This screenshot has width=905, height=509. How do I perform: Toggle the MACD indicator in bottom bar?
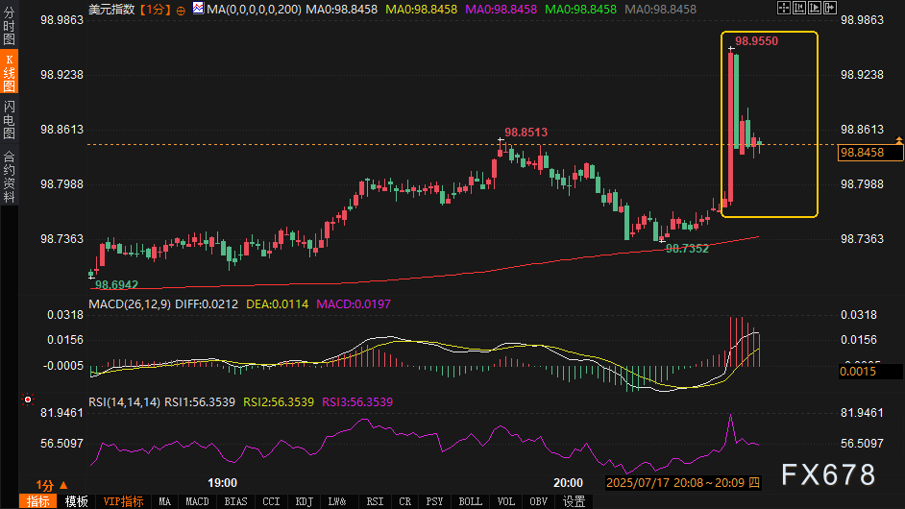pyautogui.click(x=197, y=501)
